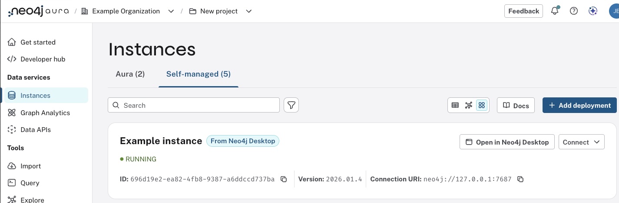Open Graph Analytics in the sidebar

click(x=45, y=113)
